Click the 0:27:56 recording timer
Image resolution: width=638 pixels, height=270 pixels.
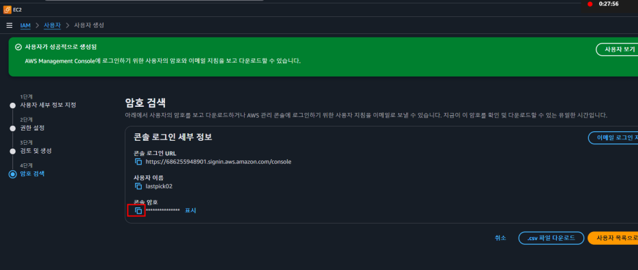coord(609,4)
